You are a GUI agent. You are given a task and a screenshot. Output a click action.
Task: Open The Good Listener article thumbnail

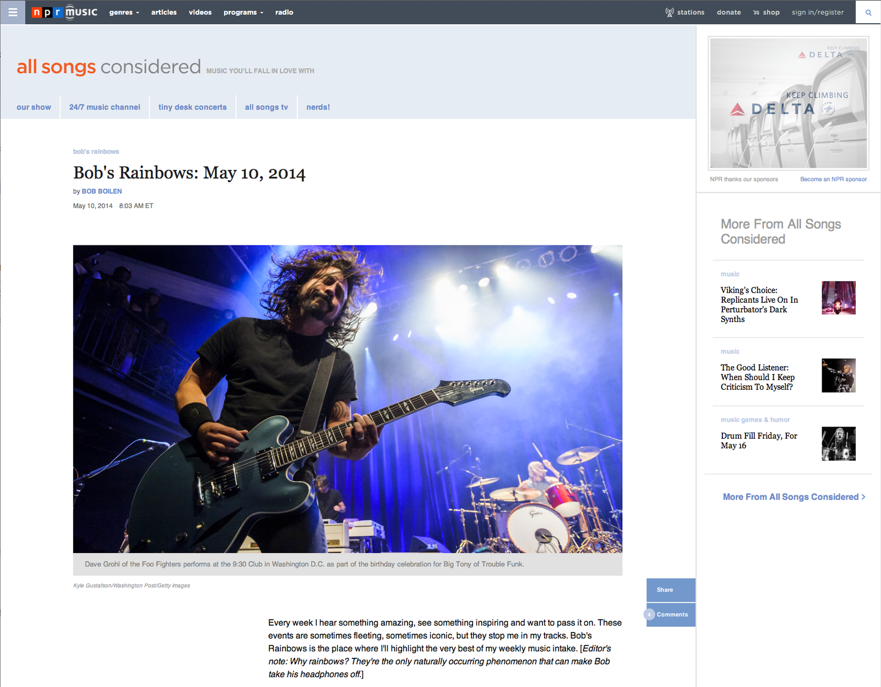pos(838,375)
